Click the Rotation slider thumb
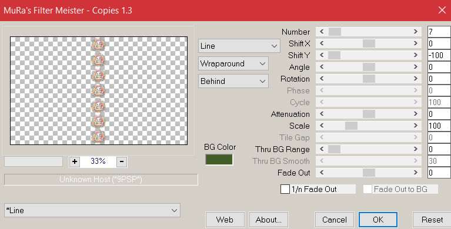The width and height of the screenshot is (451, 229). tap(369, 79)
